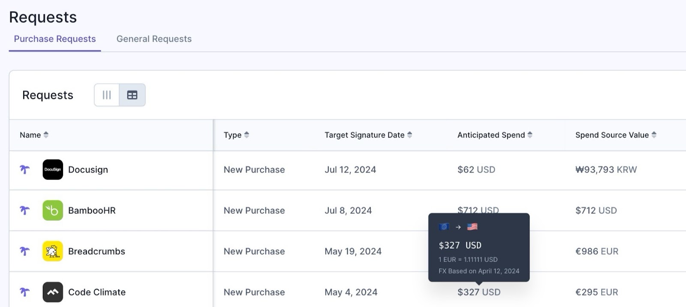The height and width of the screenshot is (307, 686).
Task: Click the May 4, 2024 date cell
Action: click(x=351, y=292)
